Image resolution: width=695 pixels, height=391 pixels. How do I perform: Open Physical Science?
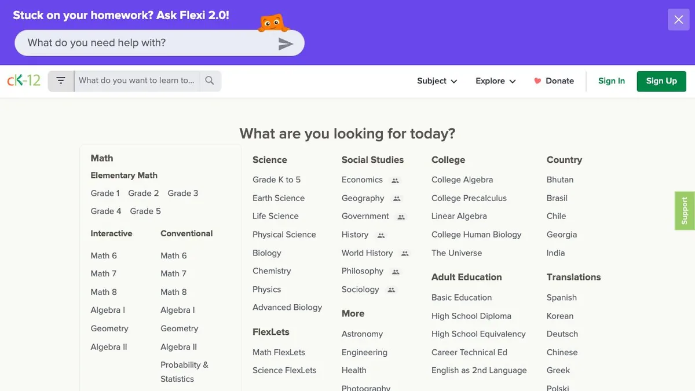click(x=284, y=235)
